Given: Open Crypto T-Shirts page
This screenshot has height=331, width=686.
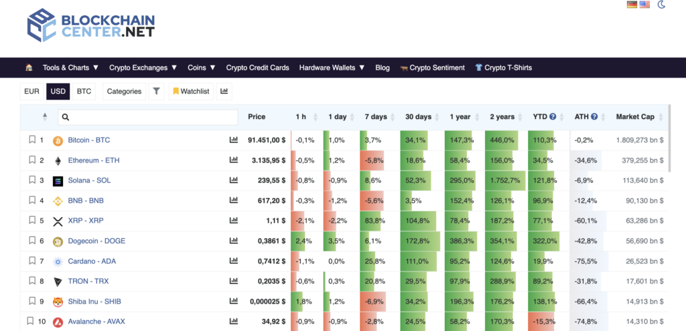Looking at the screenshot, I should tap(504, 68).
